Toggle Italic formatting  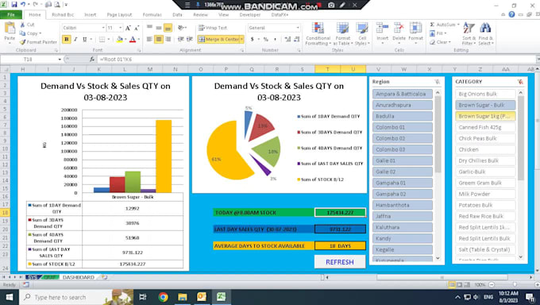click(x=75, y=39)
